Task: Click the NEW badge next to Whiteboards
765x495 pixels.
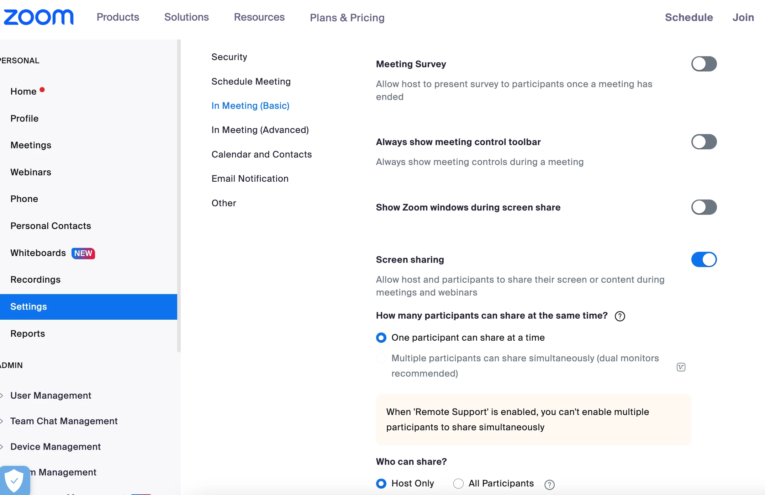Action: 83,253
